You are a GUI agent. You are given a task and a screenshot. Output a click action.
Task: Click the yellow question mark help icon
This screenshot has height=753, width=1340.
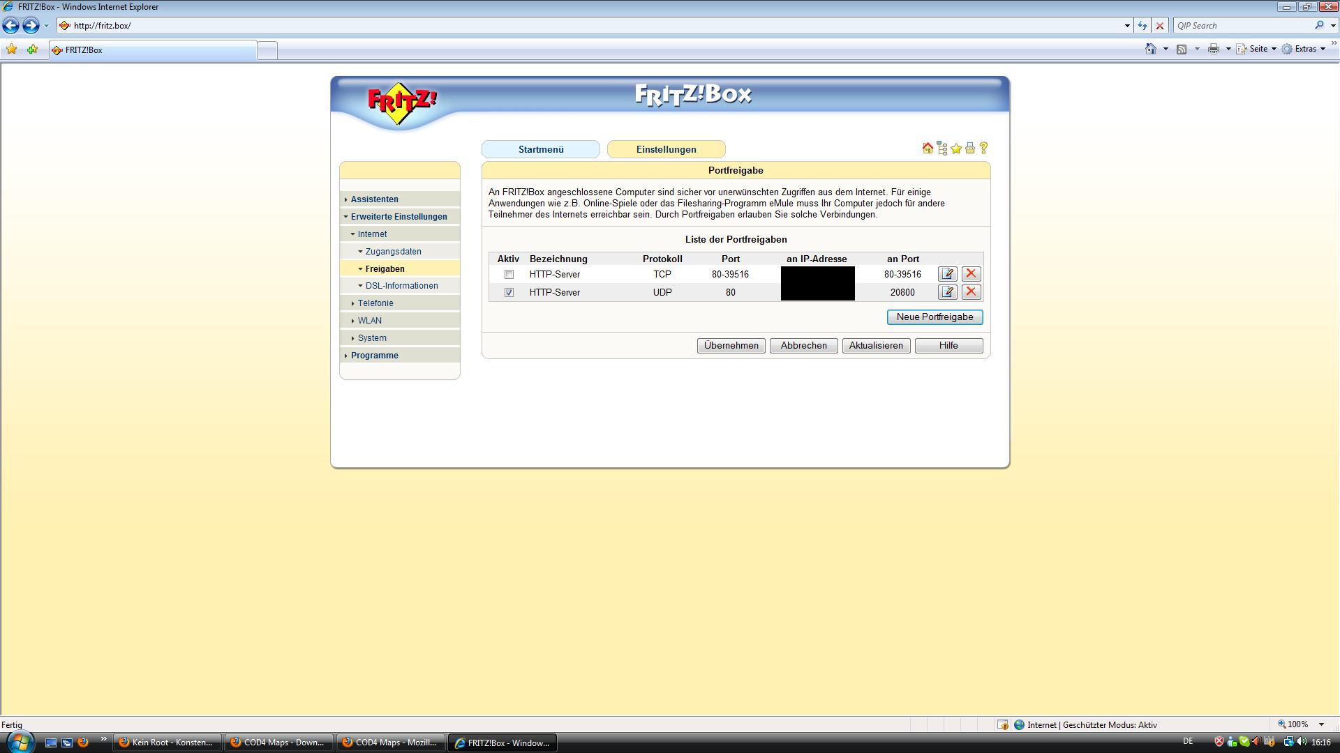(x=983, y=148)
